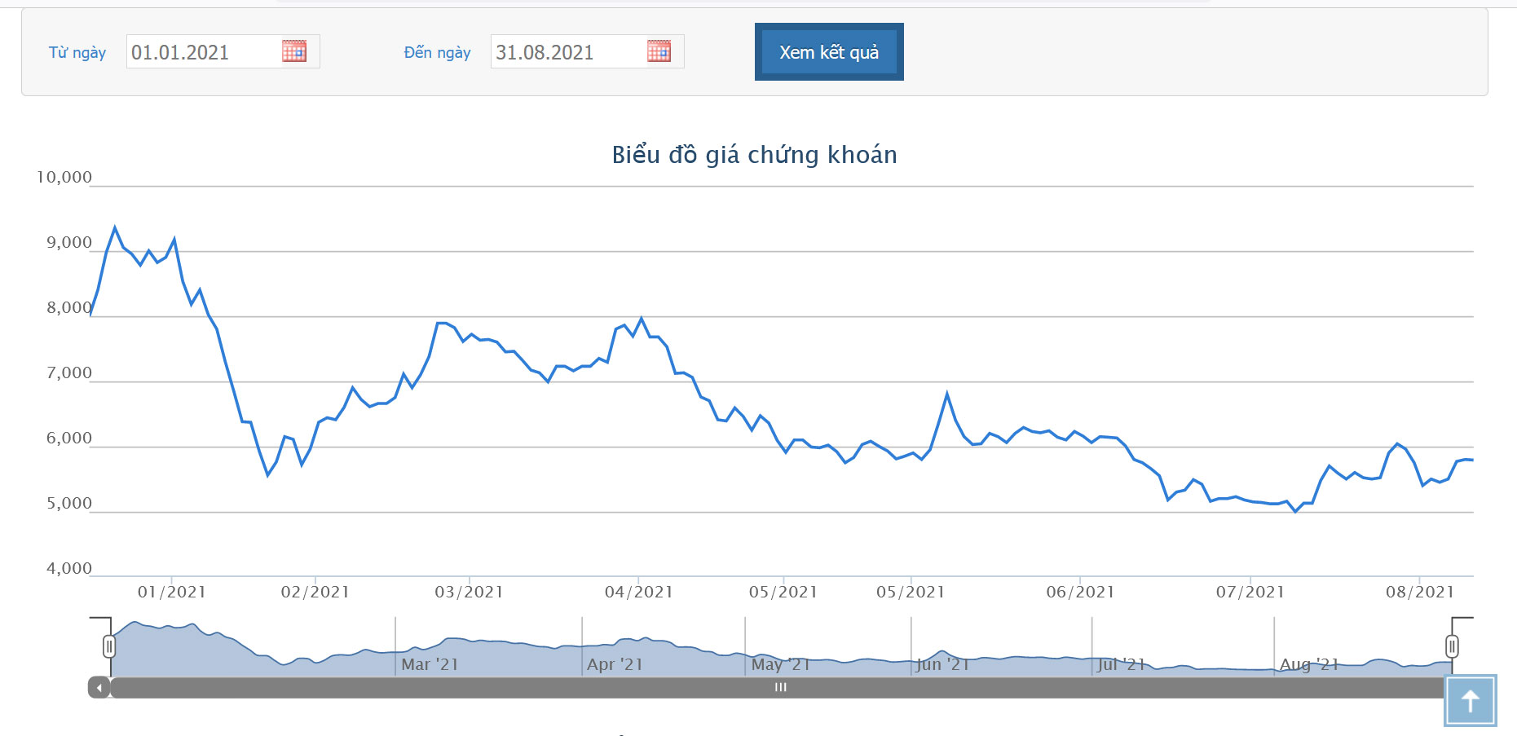
Task: Open the calendar picker for Đến ngày
Action: [x=659, y=51]
